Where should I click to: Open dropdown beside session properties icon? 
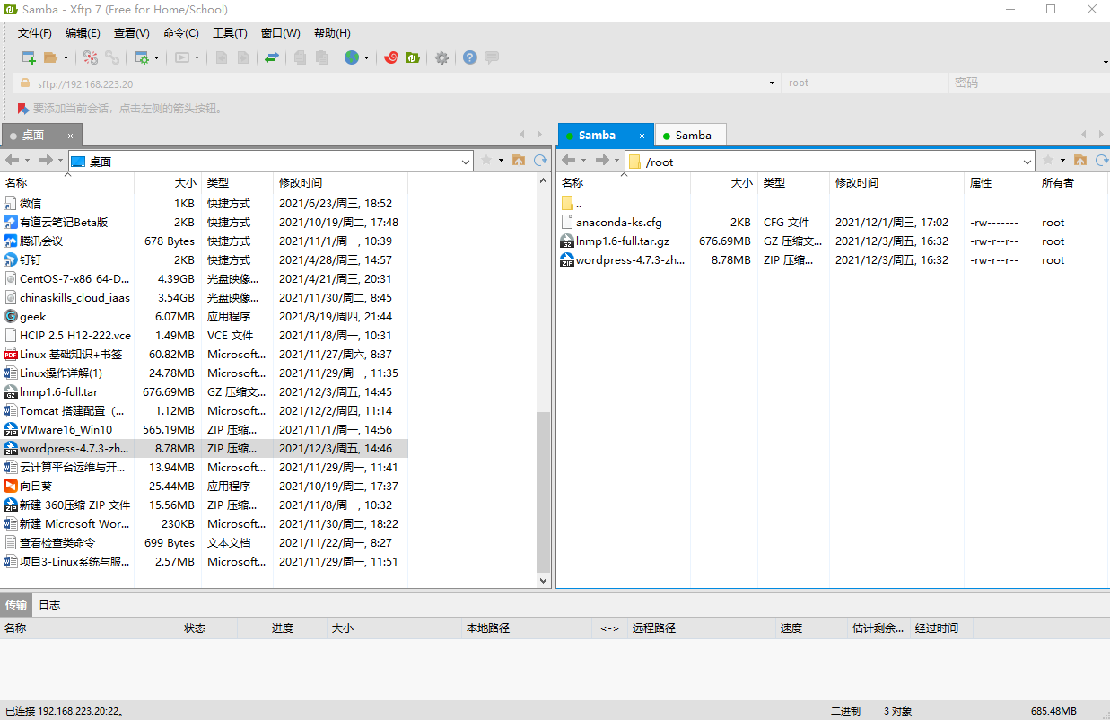point(156,57)
